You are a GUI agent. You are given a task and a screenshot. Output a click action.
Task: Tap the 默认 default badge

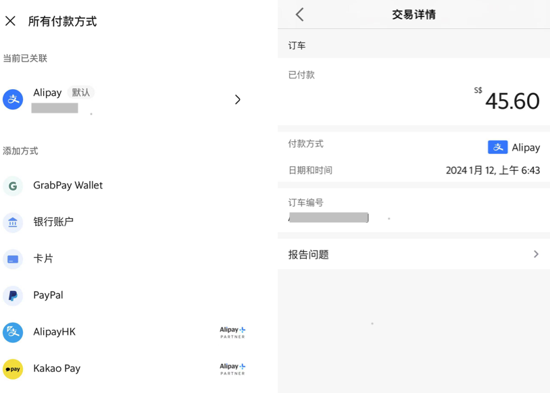tap(81, 93)
